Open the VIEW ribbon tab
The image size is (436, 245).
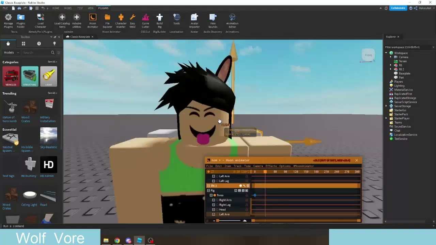pos(91,8)
